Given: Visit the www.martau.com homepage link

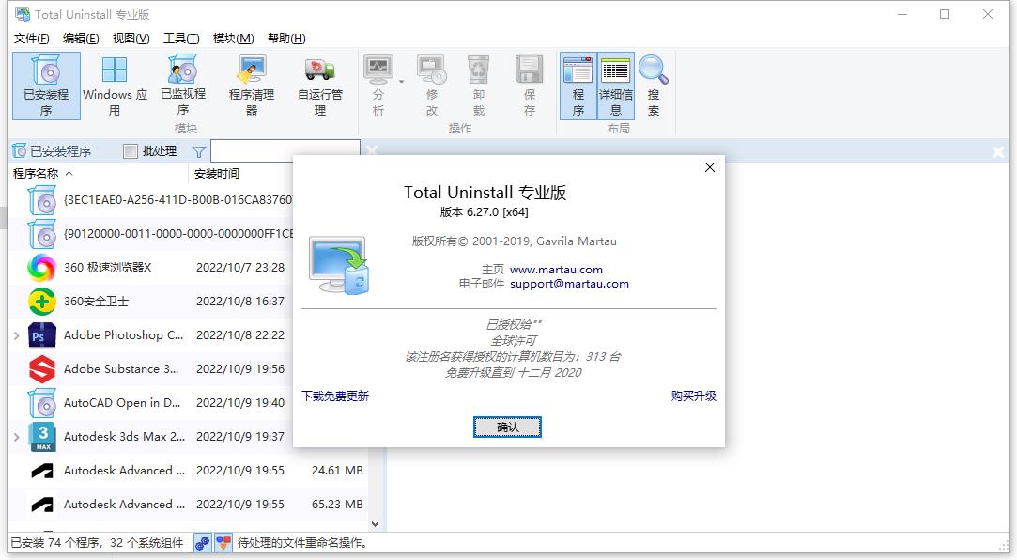Looking at the screenshot, I should coord(556,270).
